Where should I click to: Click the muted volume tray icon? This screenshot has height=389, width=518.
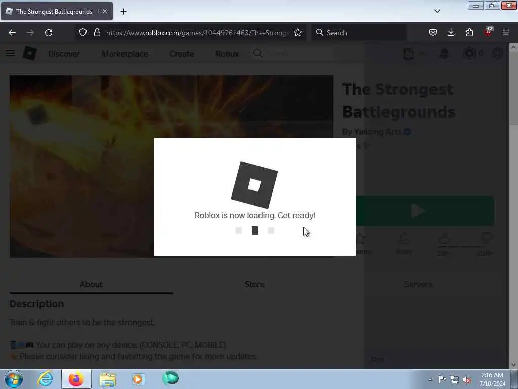(x=467, y=380)
